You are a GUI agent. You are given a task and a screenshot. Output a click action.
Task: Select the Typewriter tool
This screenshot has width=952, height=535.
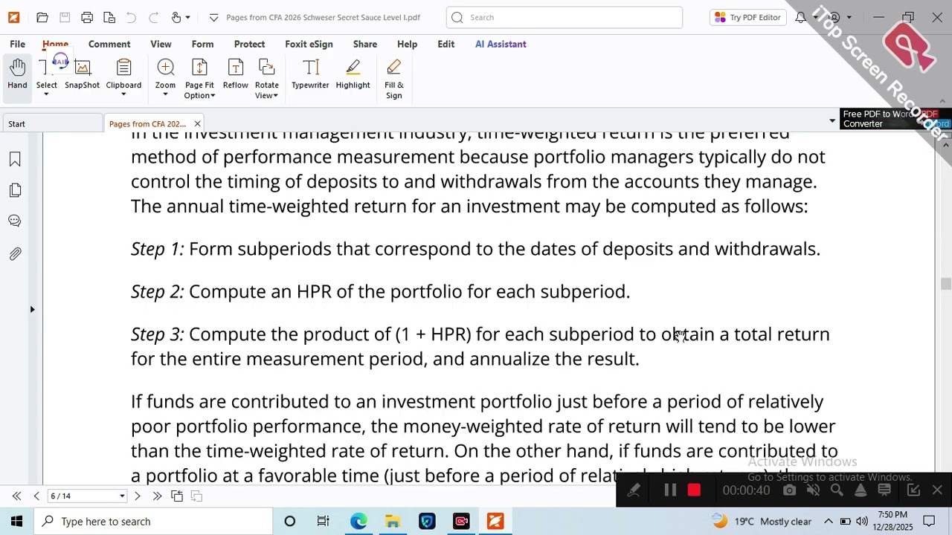pyautogui.click(x=310, y=74)
